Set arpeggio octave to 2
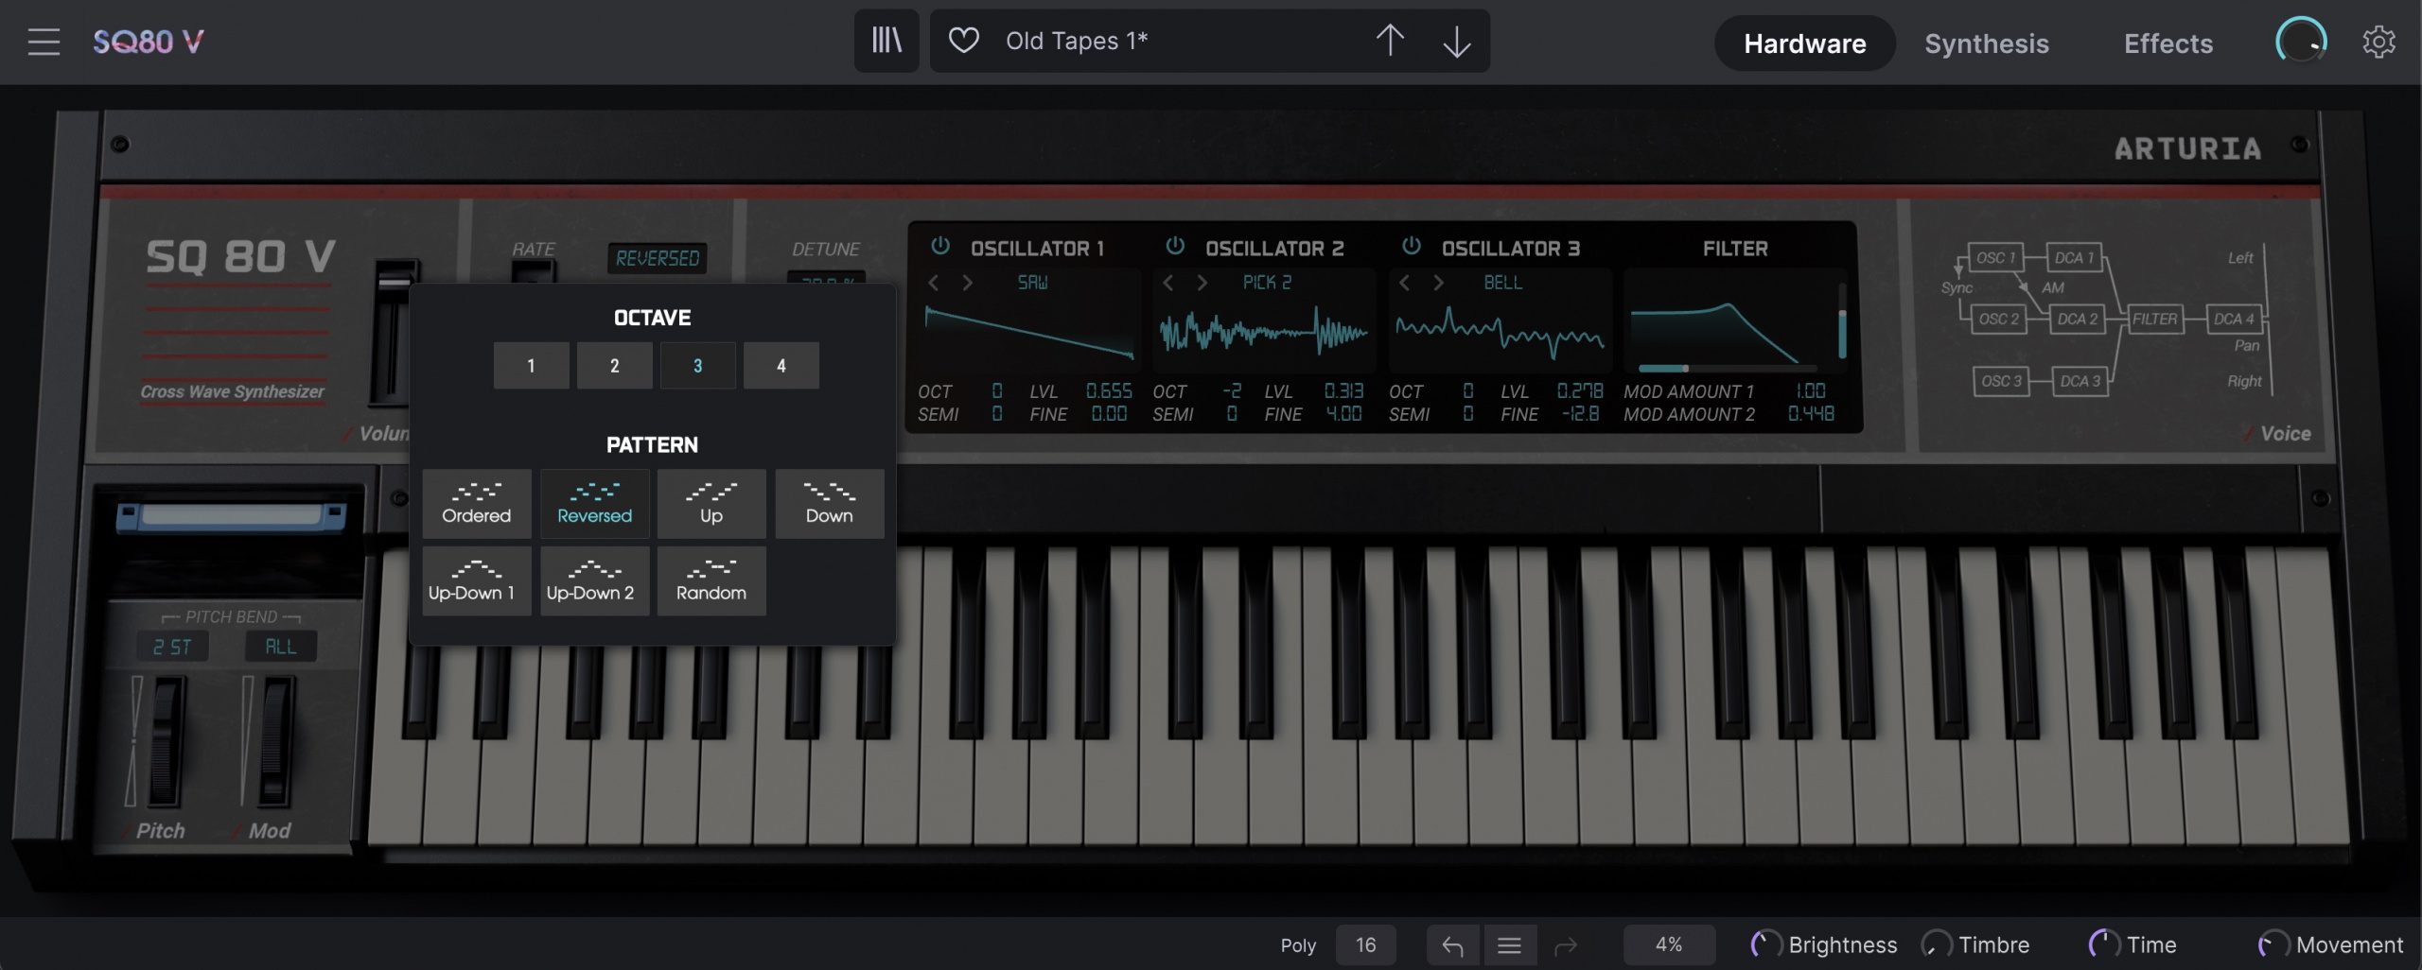The image size is (2422, 970). coord(614,366)
